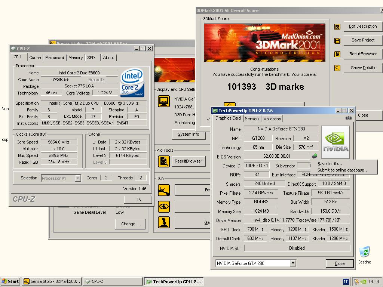Viewport: 383px width, 287px height.
Task: Select the Graphics Card tab in GPU-Z
Action: [228, 118]
